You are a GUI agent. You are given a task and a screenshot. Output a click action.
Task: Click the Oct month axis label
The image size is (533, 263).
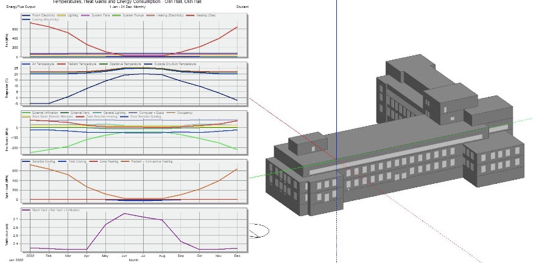coord(200,256)
